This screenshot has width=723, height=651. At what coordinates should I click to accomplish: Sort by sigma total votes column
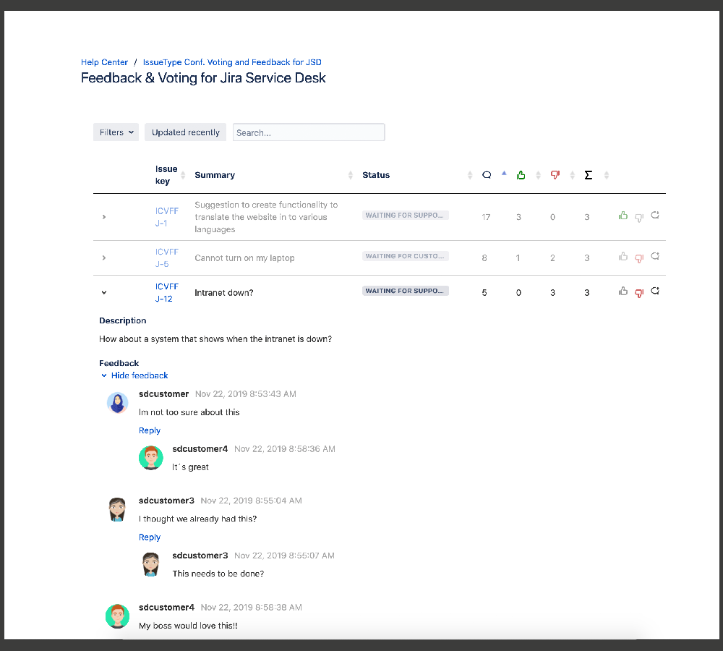pos(589,175)
